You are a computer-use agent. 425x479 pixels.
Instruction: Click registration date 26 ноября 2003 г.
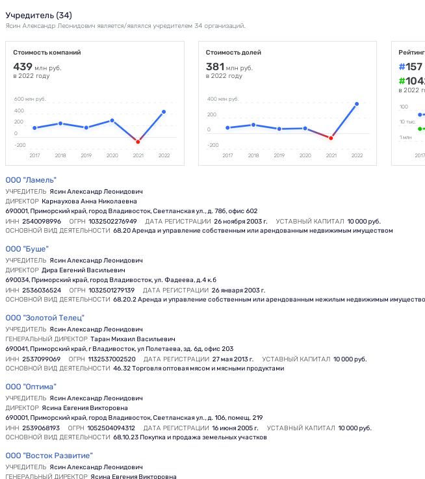click(x=240, y=222)
